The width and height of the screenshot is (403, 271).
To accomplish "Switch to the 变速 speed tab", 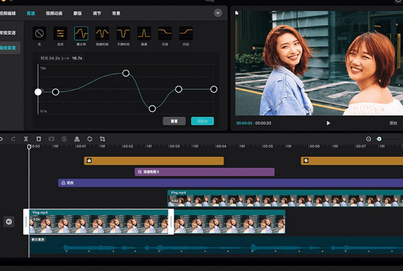I will coord(31,13).
